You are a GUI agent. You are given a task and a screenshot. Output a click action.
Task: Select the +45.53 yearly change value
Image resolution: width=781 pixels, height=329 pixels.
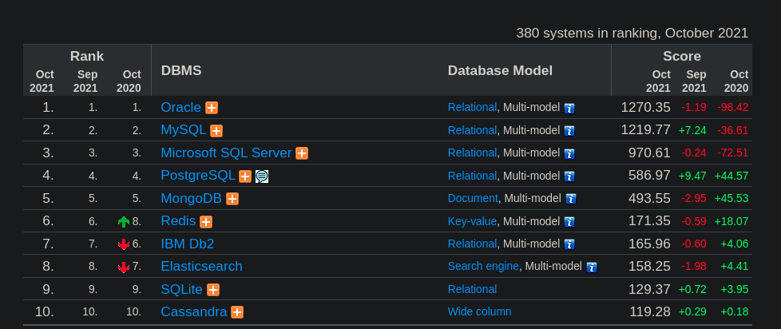click(731, 199)
